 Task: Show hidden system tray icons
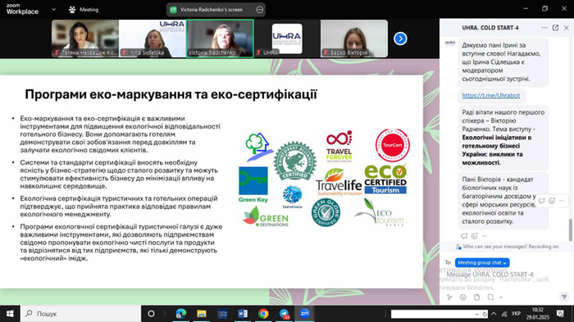coord(494,314)
